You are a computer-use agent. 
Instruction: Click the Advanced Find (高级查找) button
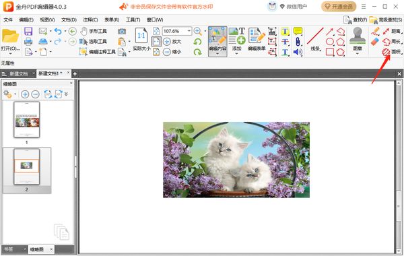pos(386,20)
